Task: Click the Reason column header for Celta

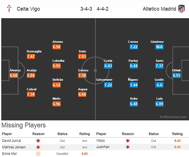Action: [38, 134]
